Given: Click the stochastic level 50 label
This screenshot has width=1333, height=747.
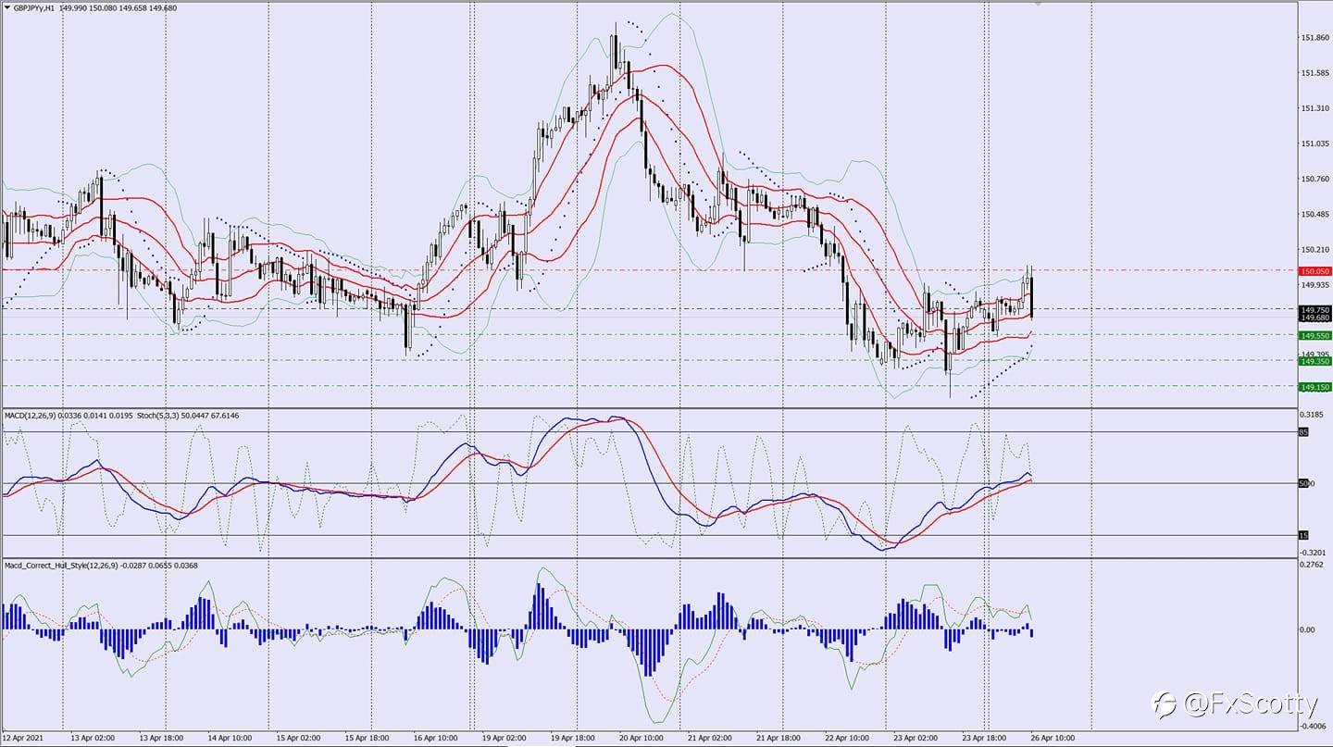Looking at the screenshot, I should [1303, 483].
